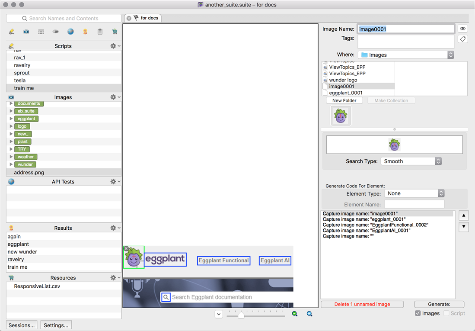Open the Scripts pane gear menu
Screen dimensions: 475x331
point(115,46)
